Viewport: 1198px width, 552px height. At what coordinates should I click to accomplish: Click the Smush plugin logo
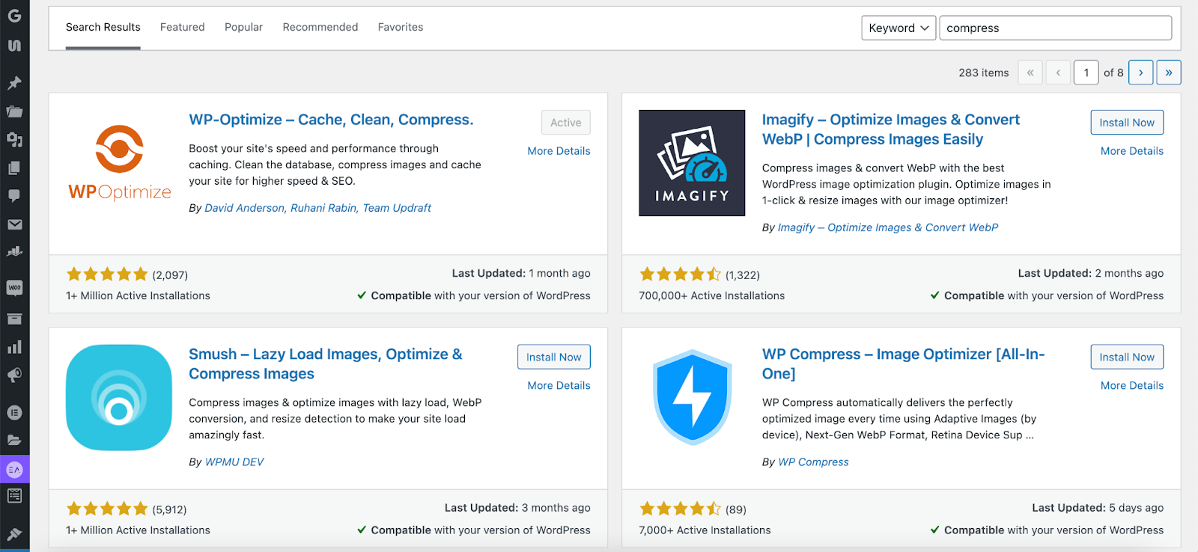[119, 397]
